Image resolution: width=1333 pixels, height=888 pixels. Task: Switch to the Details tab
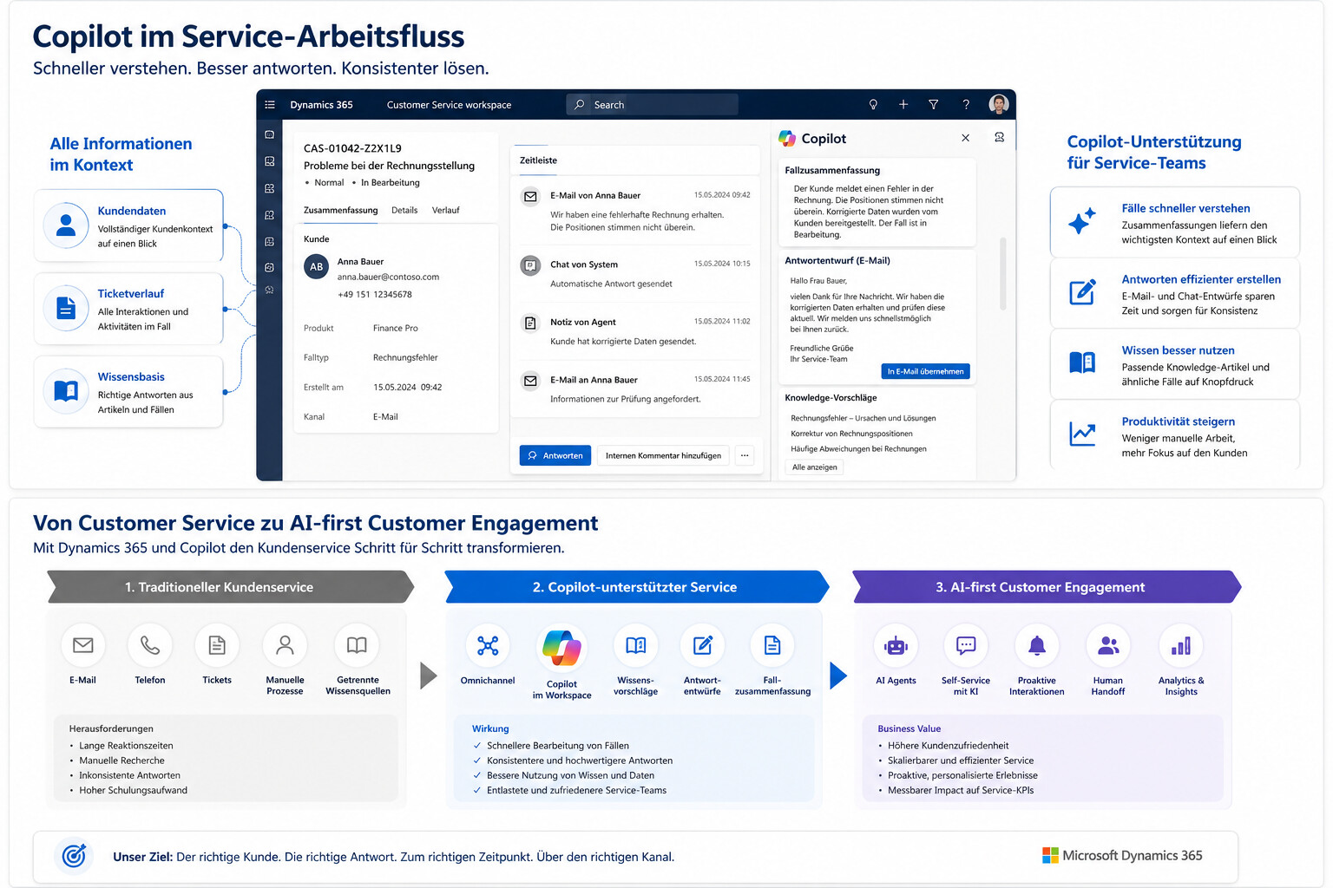pyautogui.click(x=404, y=211)
